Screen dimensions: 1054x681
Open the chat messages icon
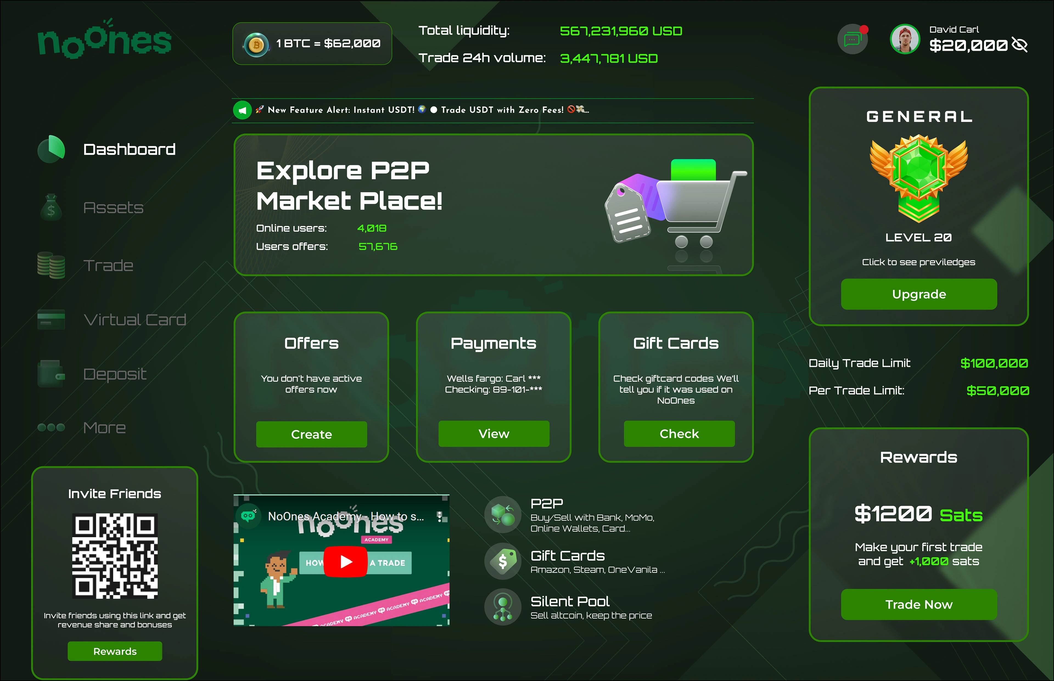[x=852, y=40]
